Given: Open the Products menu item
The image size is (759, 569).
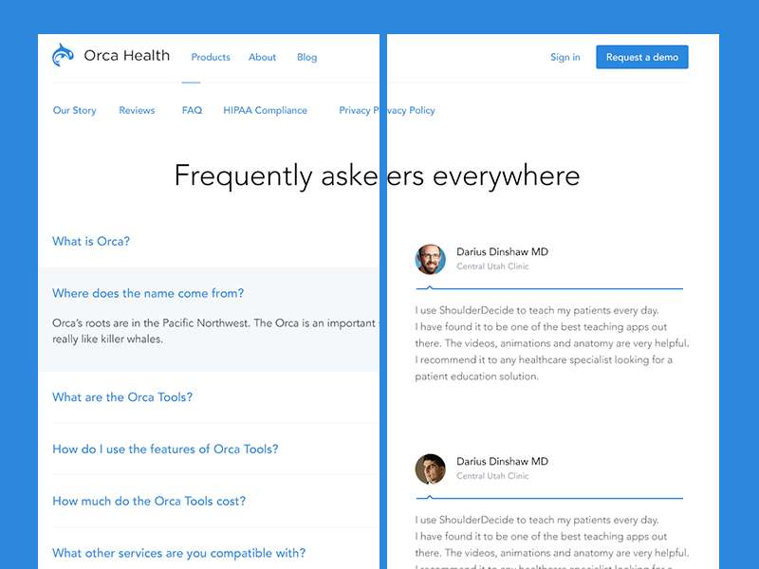Looking at the screenshot, I should [x=211, y=57].
